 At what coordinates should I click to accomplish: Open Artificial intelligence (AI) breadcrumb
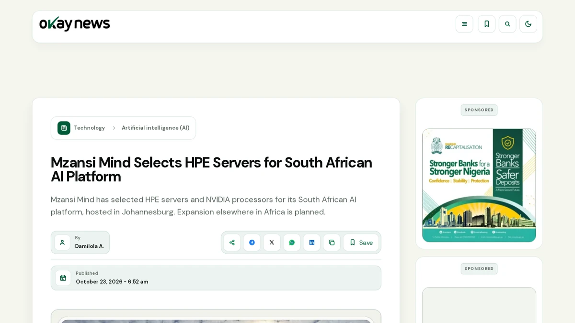click(155, 128)
